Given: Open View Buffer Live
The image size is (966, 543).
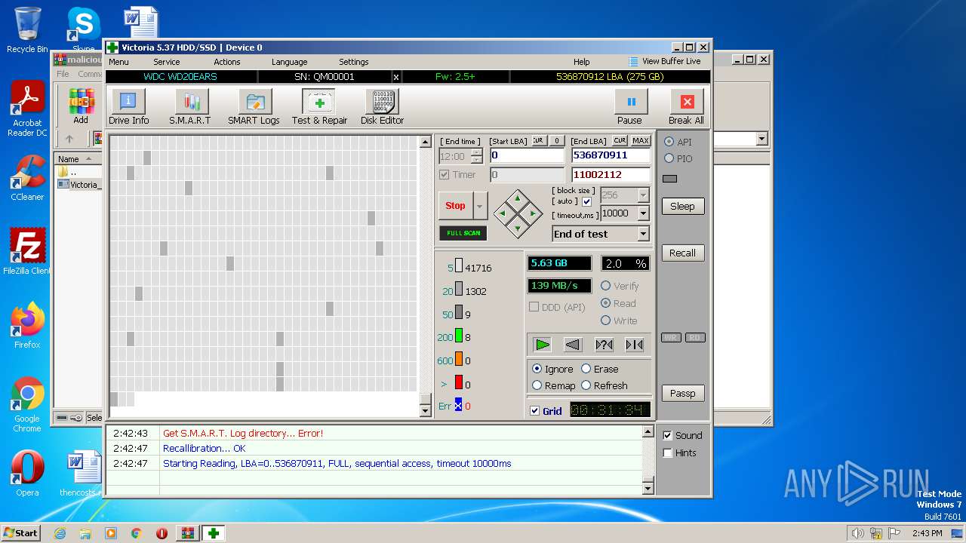Looking at the screenshot, I should click(x=664, y=61).
